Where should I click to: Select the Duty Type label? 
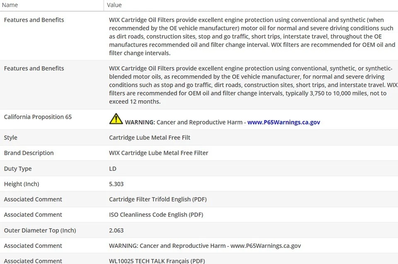tap(18, 169)
